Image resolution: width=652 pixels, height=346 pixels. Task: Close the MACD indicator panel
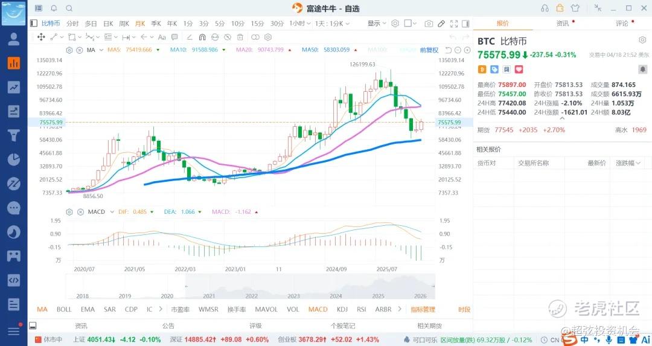tap(78, 212)
